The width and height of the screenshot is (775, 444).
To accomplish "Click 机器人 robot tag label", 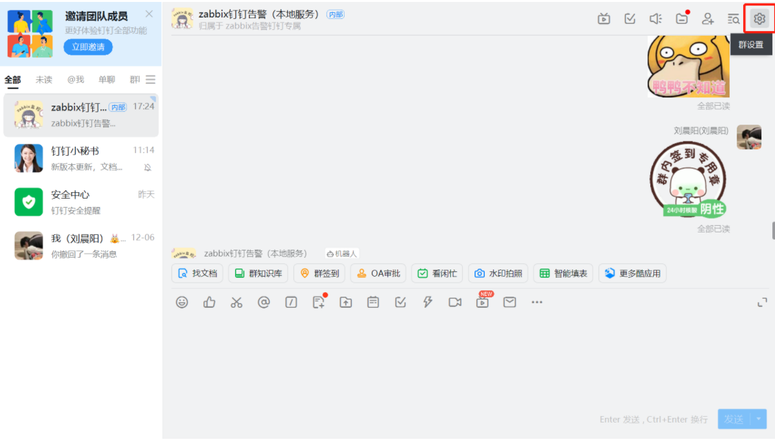I will 341,254.
